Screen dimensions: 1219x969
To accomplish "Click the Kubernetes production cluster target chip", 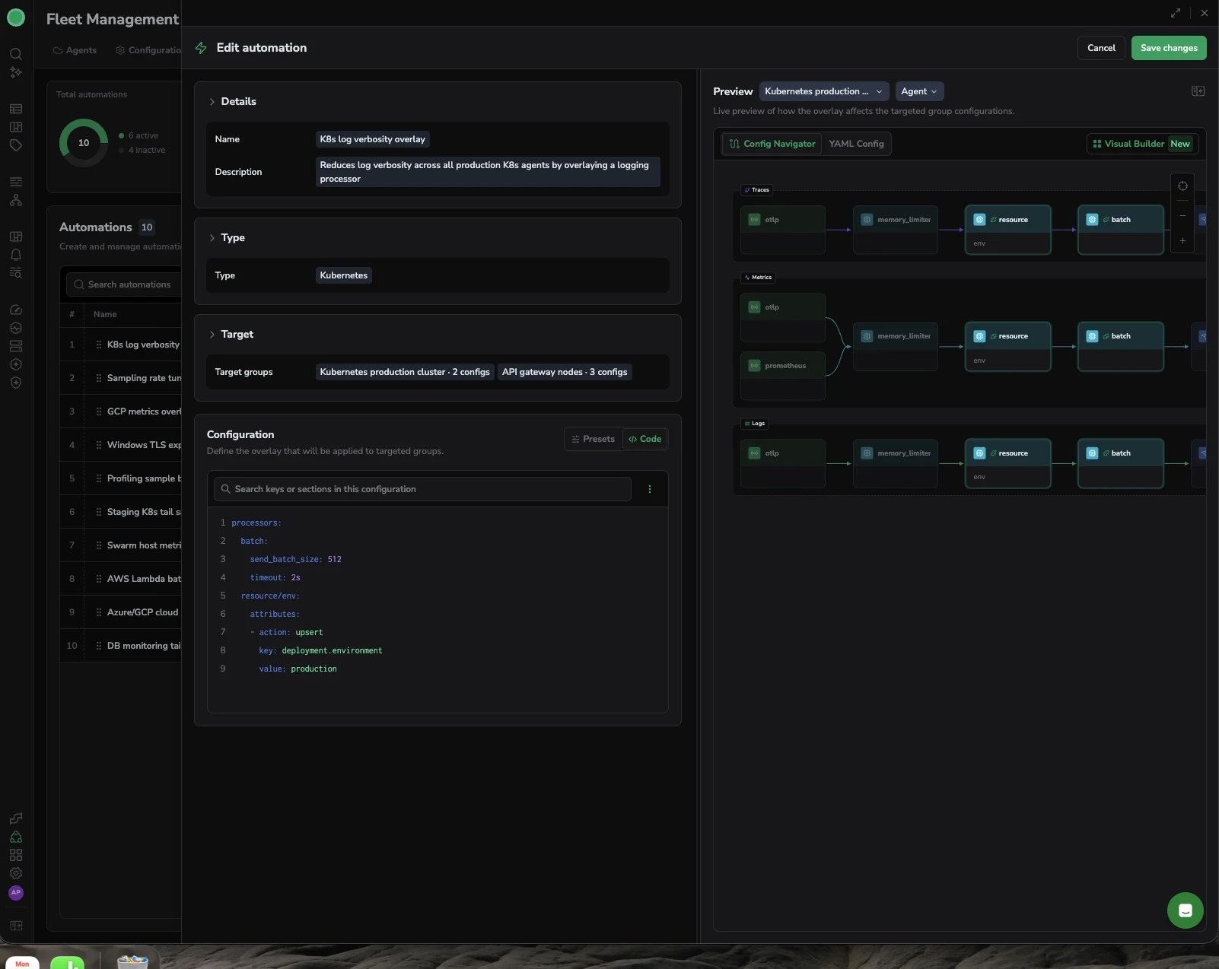I will pos(405,372).
